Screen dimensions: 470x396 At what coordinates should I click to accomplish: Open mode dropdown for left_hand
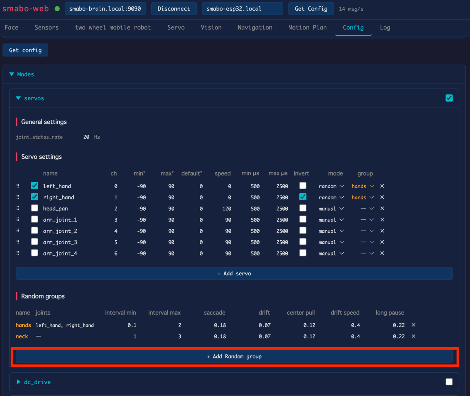pyautogui.click(x=331, y=186)
